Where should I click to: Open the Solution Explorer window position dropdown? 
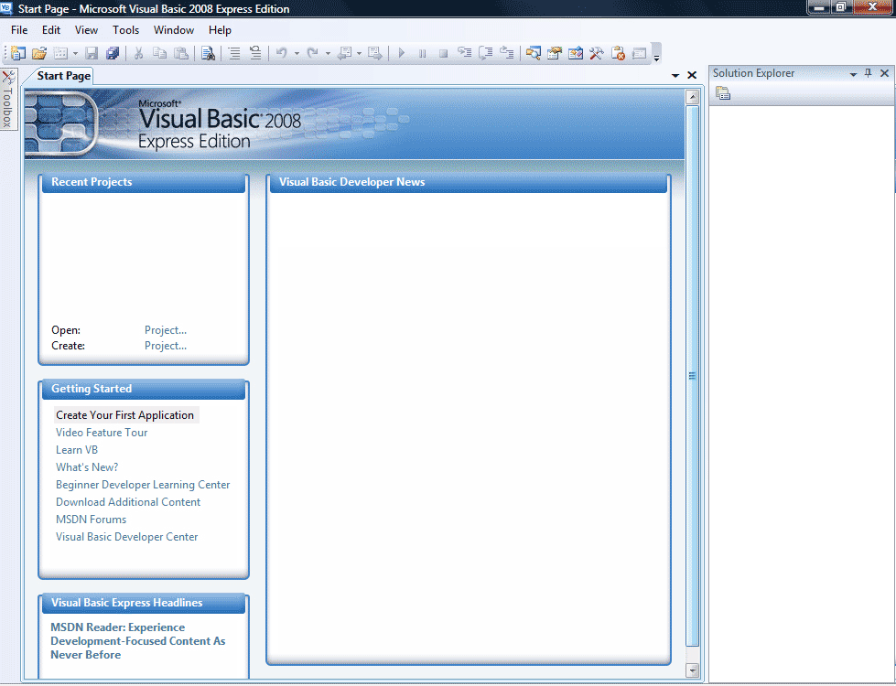[853, 74]
